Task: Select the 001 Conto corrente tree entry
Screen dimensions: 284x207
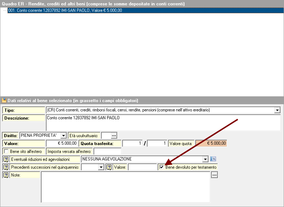Action: [x=64, y=10]
